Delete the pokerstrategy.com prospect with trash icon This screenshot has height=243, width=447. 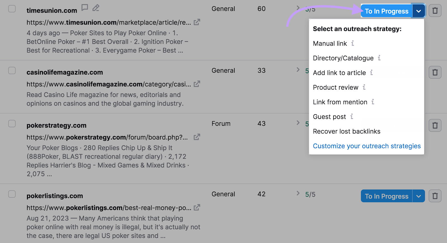pos(435,125)
